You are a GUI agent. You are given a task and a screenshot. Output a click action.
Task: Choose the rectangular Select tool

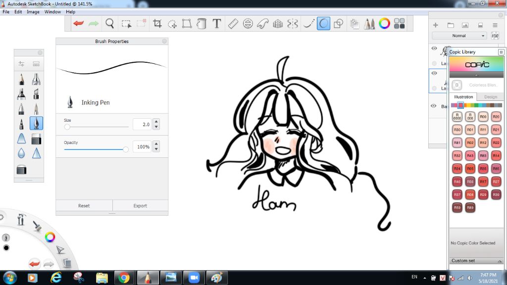[126, 24]
